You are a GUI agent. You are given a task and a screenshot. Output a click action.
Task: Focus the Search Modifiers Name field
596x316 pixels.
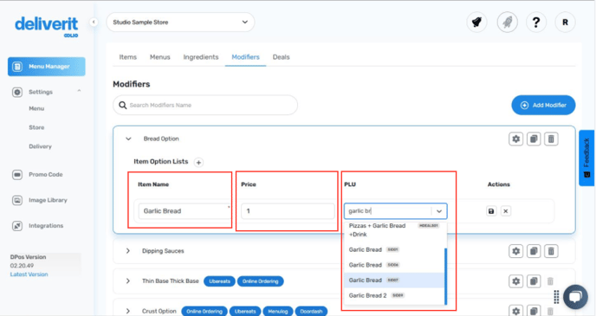[x=205, y=106]
